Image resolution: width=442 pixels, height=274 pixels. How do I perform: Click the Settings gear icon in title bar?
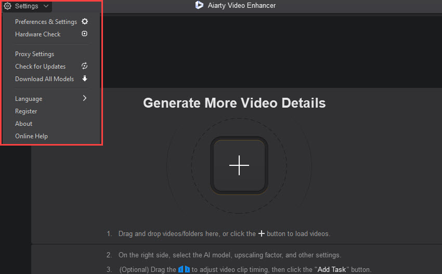coord(8,6)
